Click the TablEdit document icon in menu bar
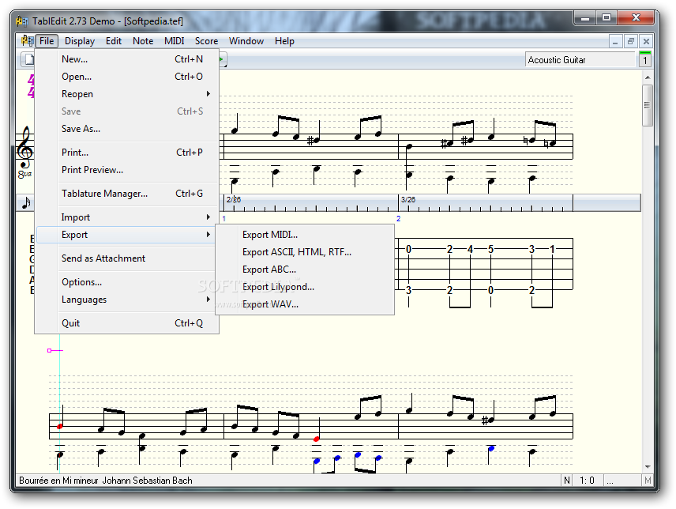The width and height of the screenshot is (676, 509). click(27, 41)
